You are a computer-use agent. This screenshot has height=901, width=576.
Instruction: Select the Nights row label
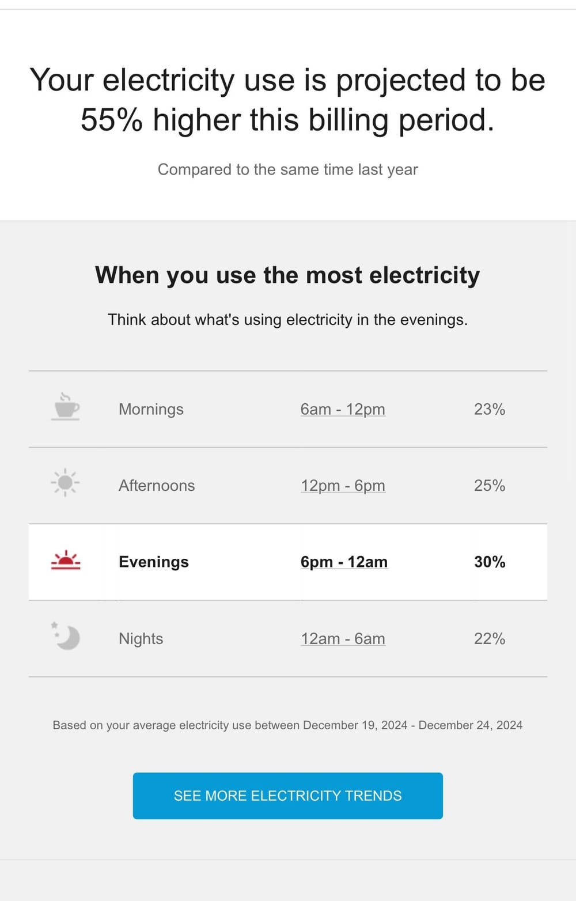(x=141, y=638)
